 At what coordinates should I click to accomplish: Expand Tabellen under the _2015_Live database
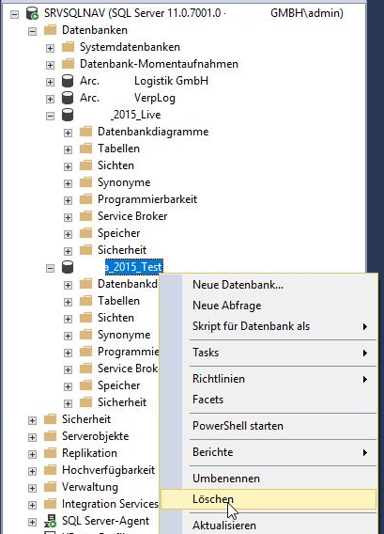pos(68,149)
